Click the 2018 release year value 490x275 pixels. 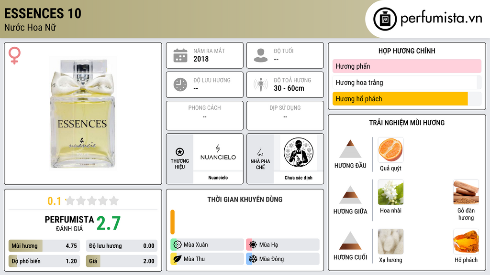201,59
